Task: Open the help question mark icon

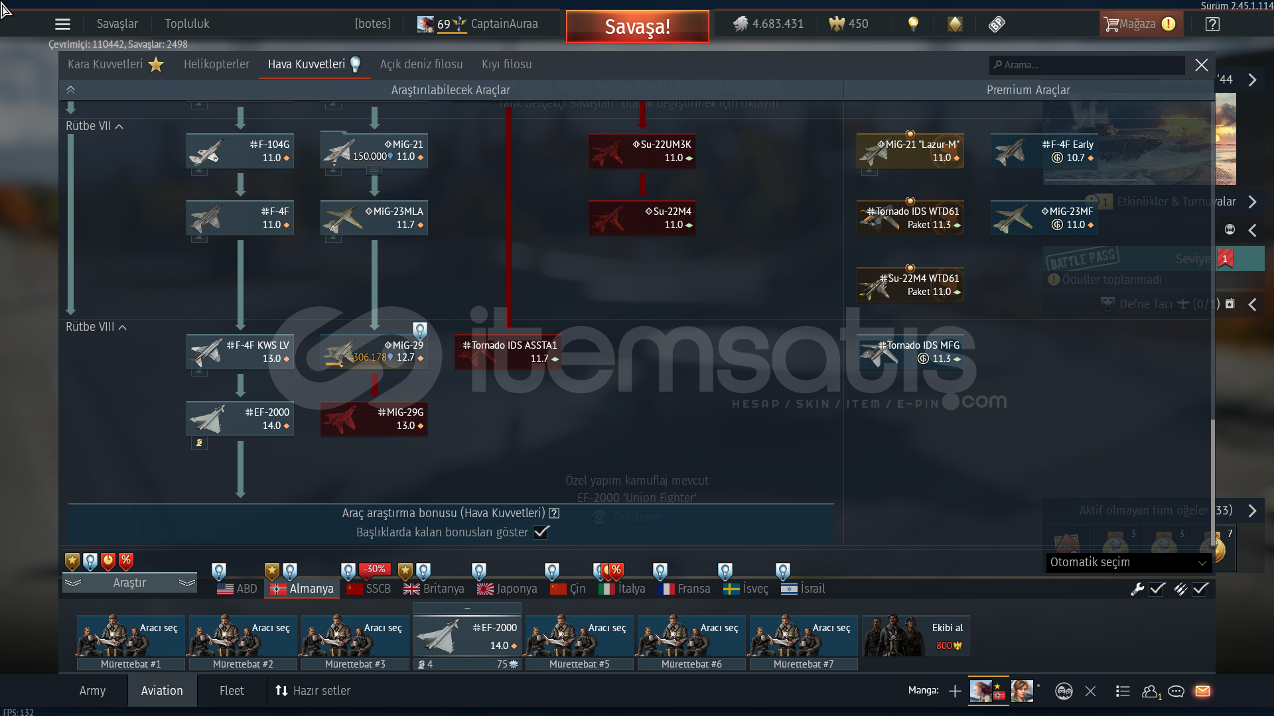Action: pyautogui.click(x=1212, y=25)
